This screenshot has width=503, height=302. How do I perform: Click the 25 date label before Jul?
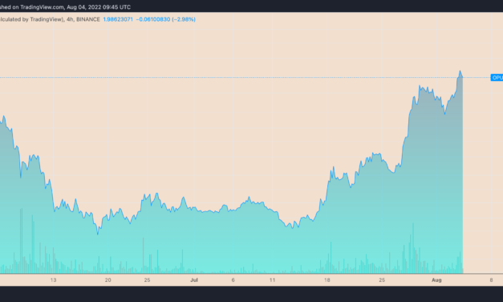(147, 280)
